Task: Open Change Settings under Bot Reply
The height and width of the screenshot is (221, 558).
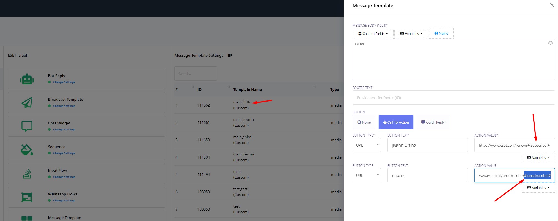Action: coord(64,82)
